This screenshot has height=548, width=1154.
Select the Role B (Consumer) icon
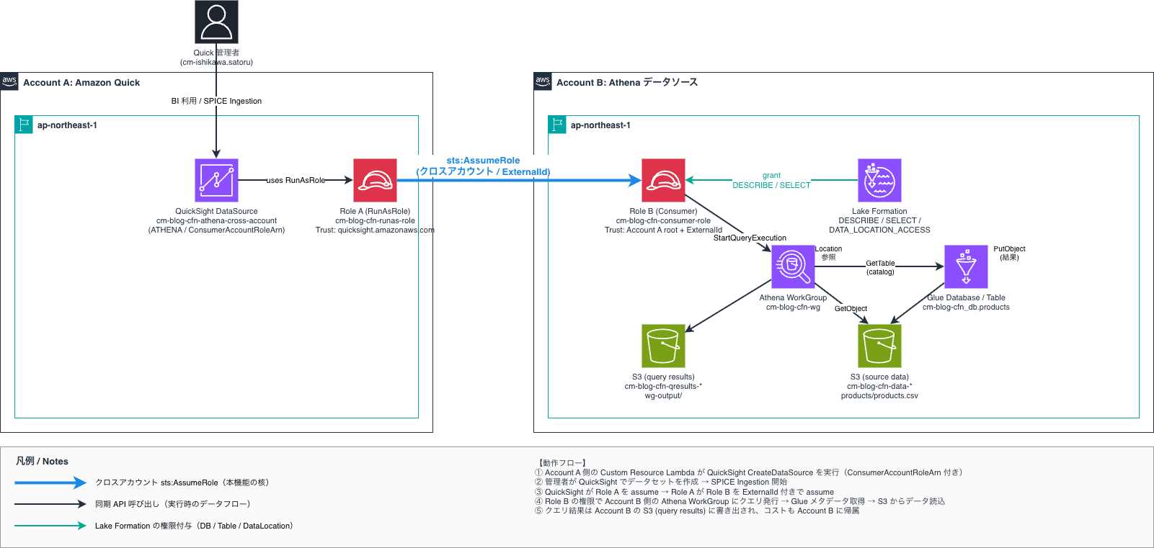663,180
